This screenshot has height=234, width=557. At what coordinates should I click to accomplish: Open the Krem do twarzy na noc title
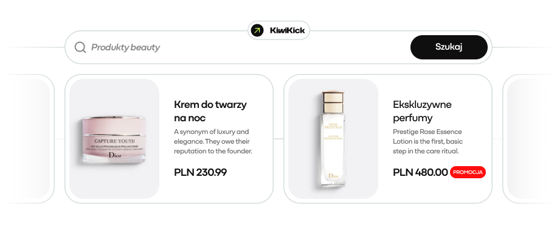(x=210, y=111)
